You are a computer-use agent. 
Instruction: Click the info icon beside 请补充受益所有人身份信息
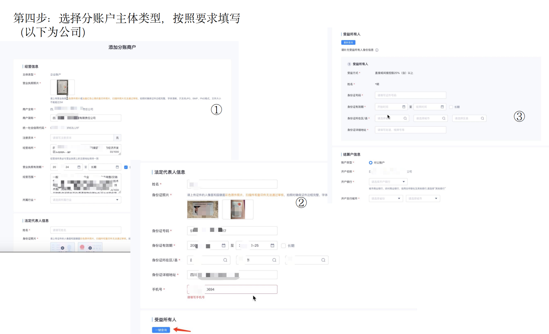(x=377, y=50)
